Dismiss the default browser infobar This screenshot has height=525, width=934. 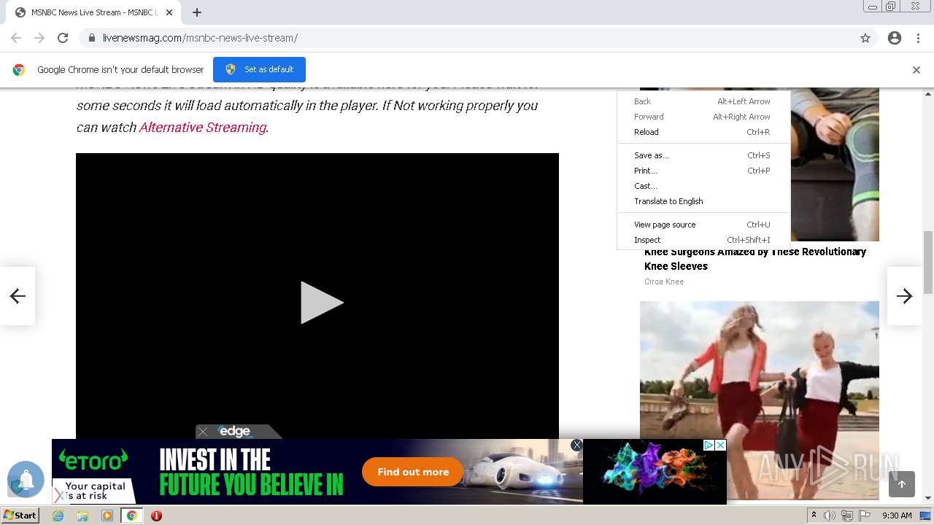(x=916, y=70)
